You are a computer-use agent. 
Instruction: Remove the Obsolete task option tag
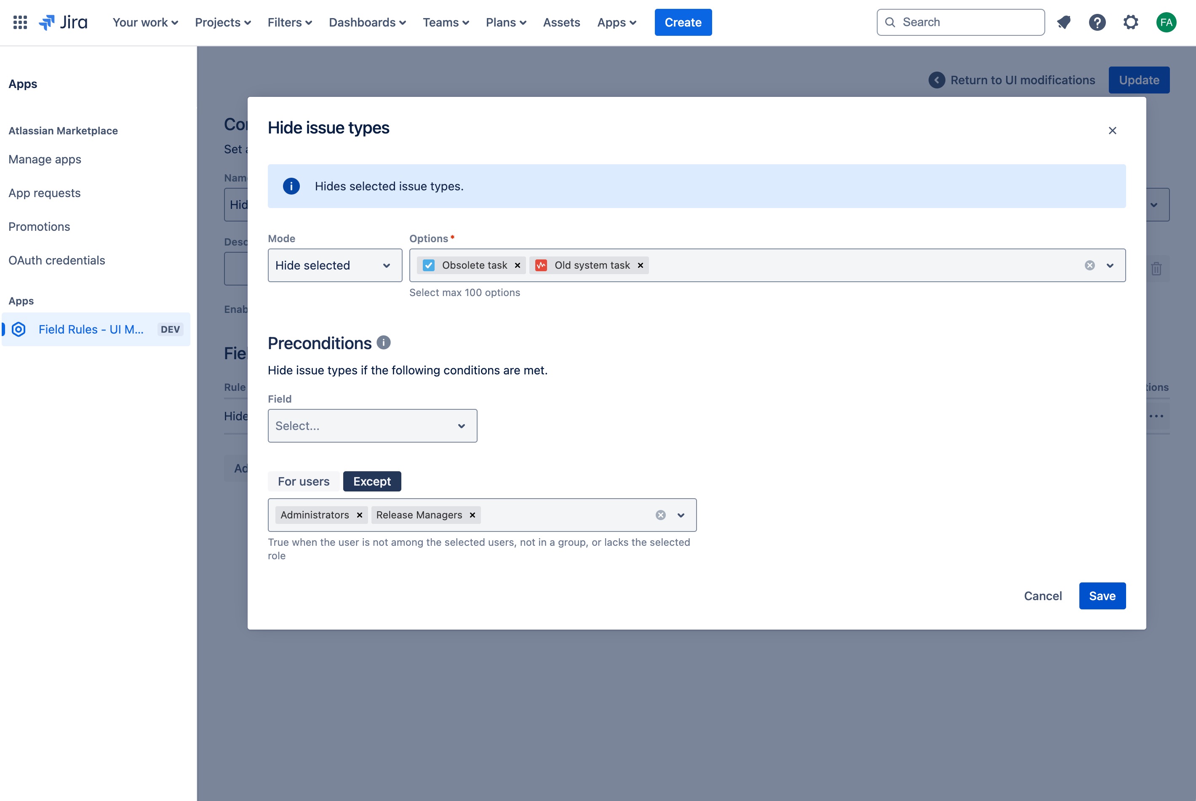coord(517,265)
